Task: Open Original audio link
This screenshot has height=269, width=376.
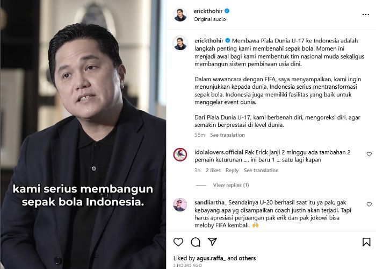Action: point(209,19)
